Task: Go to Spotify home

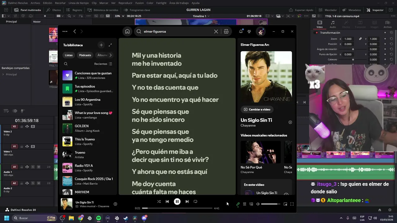Action: tap(127, 31)
